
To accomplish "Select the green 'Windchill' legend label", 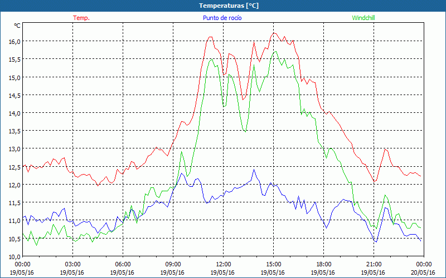I will point(363,18).
